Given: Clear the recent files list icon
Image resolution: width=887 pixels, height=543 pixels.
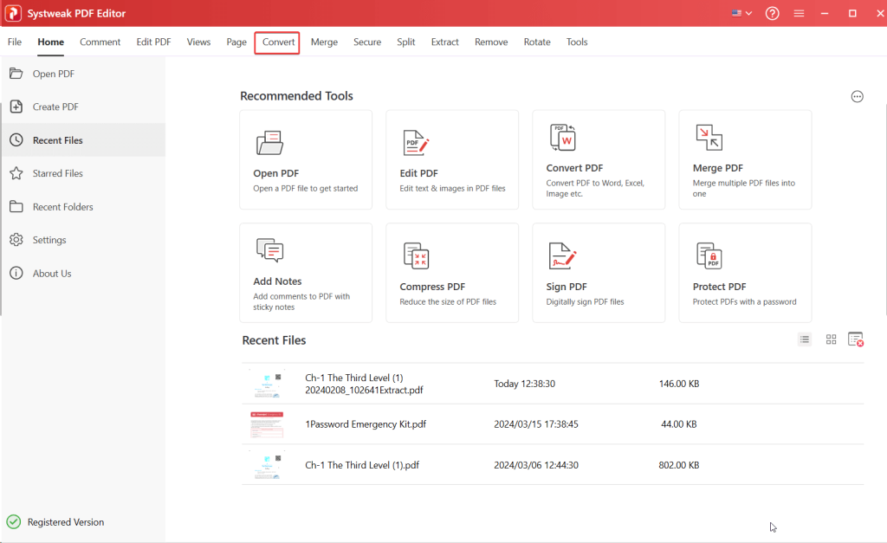Looking at the screenshot, I should 856,339.
